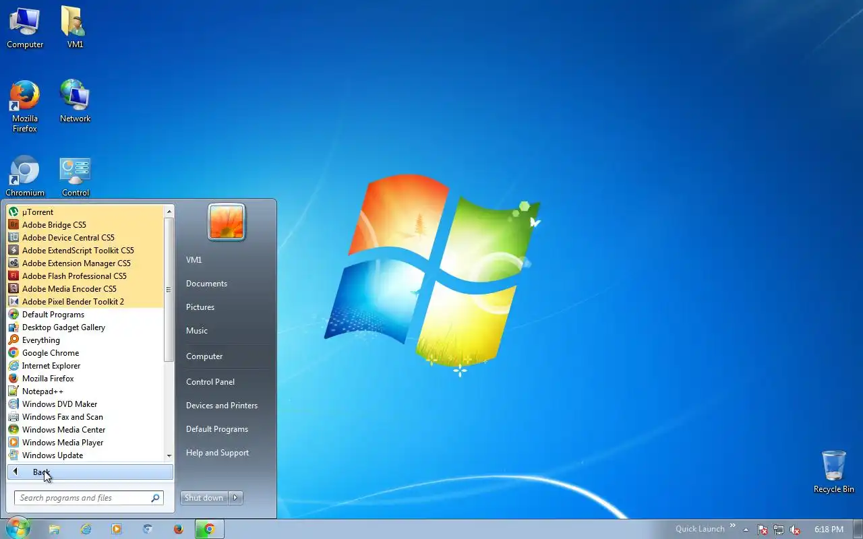Click the 6:18 PM clock
This screenshot has height=539, width=863.
pos(829,530)
